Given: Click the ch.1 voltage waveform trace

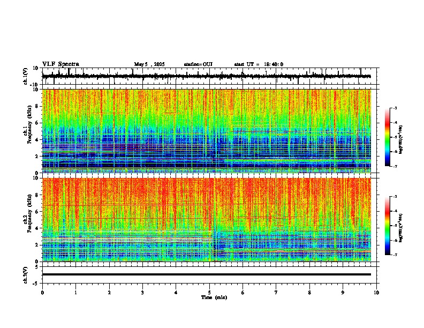Looking at the screenshot, I should [x=206, y=76].
